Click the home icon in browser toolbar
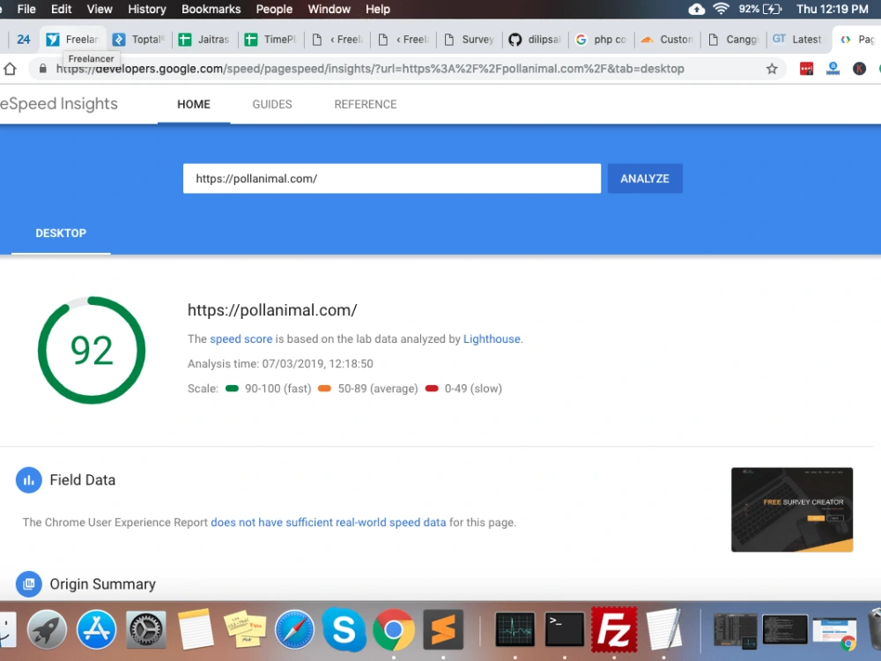The image size is (881, 661). (10, 69)
